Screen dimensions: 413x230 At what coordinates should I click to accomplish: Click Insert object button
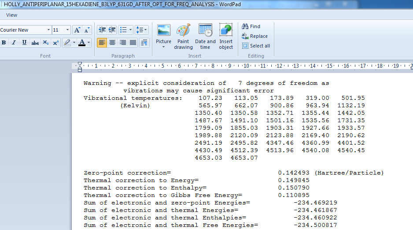(226, 37)
